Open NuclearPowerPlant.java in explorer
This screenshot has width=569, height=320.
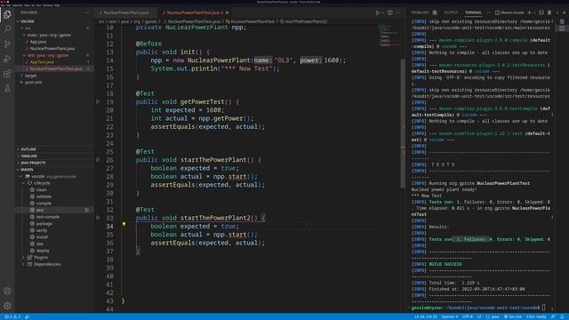click(52, 49)
